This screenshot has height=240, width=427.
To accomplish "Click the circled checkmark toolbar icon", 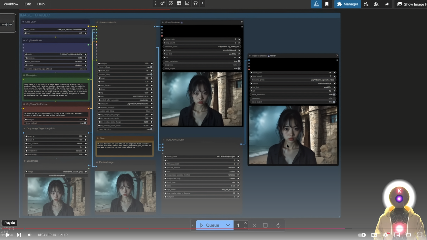I will click(x=171, y=3).
